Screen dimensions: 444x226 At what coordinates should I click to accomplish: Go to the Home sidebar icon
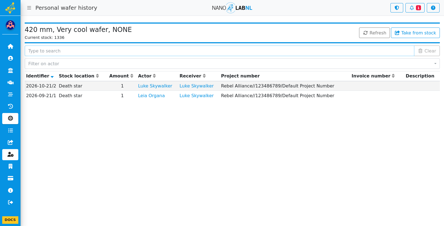[10, 46]
